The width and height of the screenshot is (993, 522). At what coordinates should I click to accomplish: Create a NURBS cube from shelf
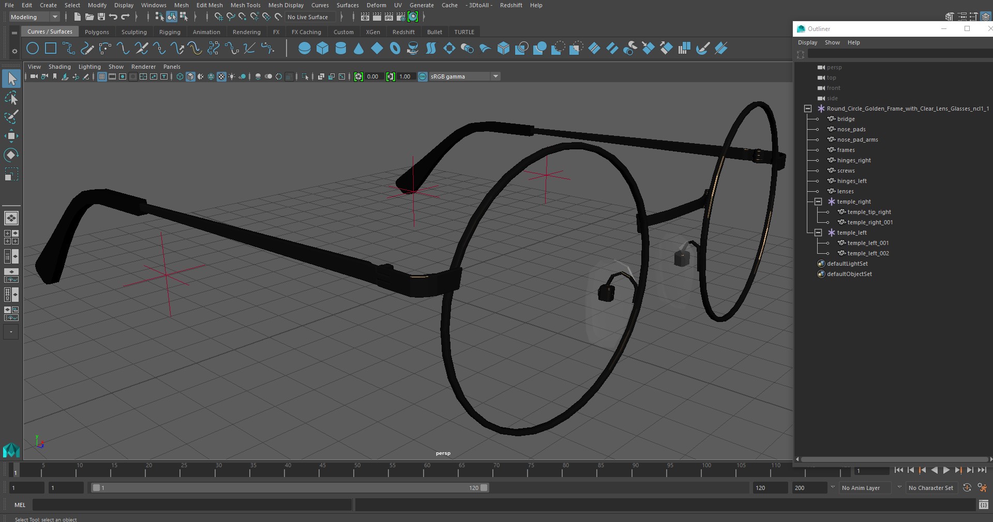(x=323, y=49)
